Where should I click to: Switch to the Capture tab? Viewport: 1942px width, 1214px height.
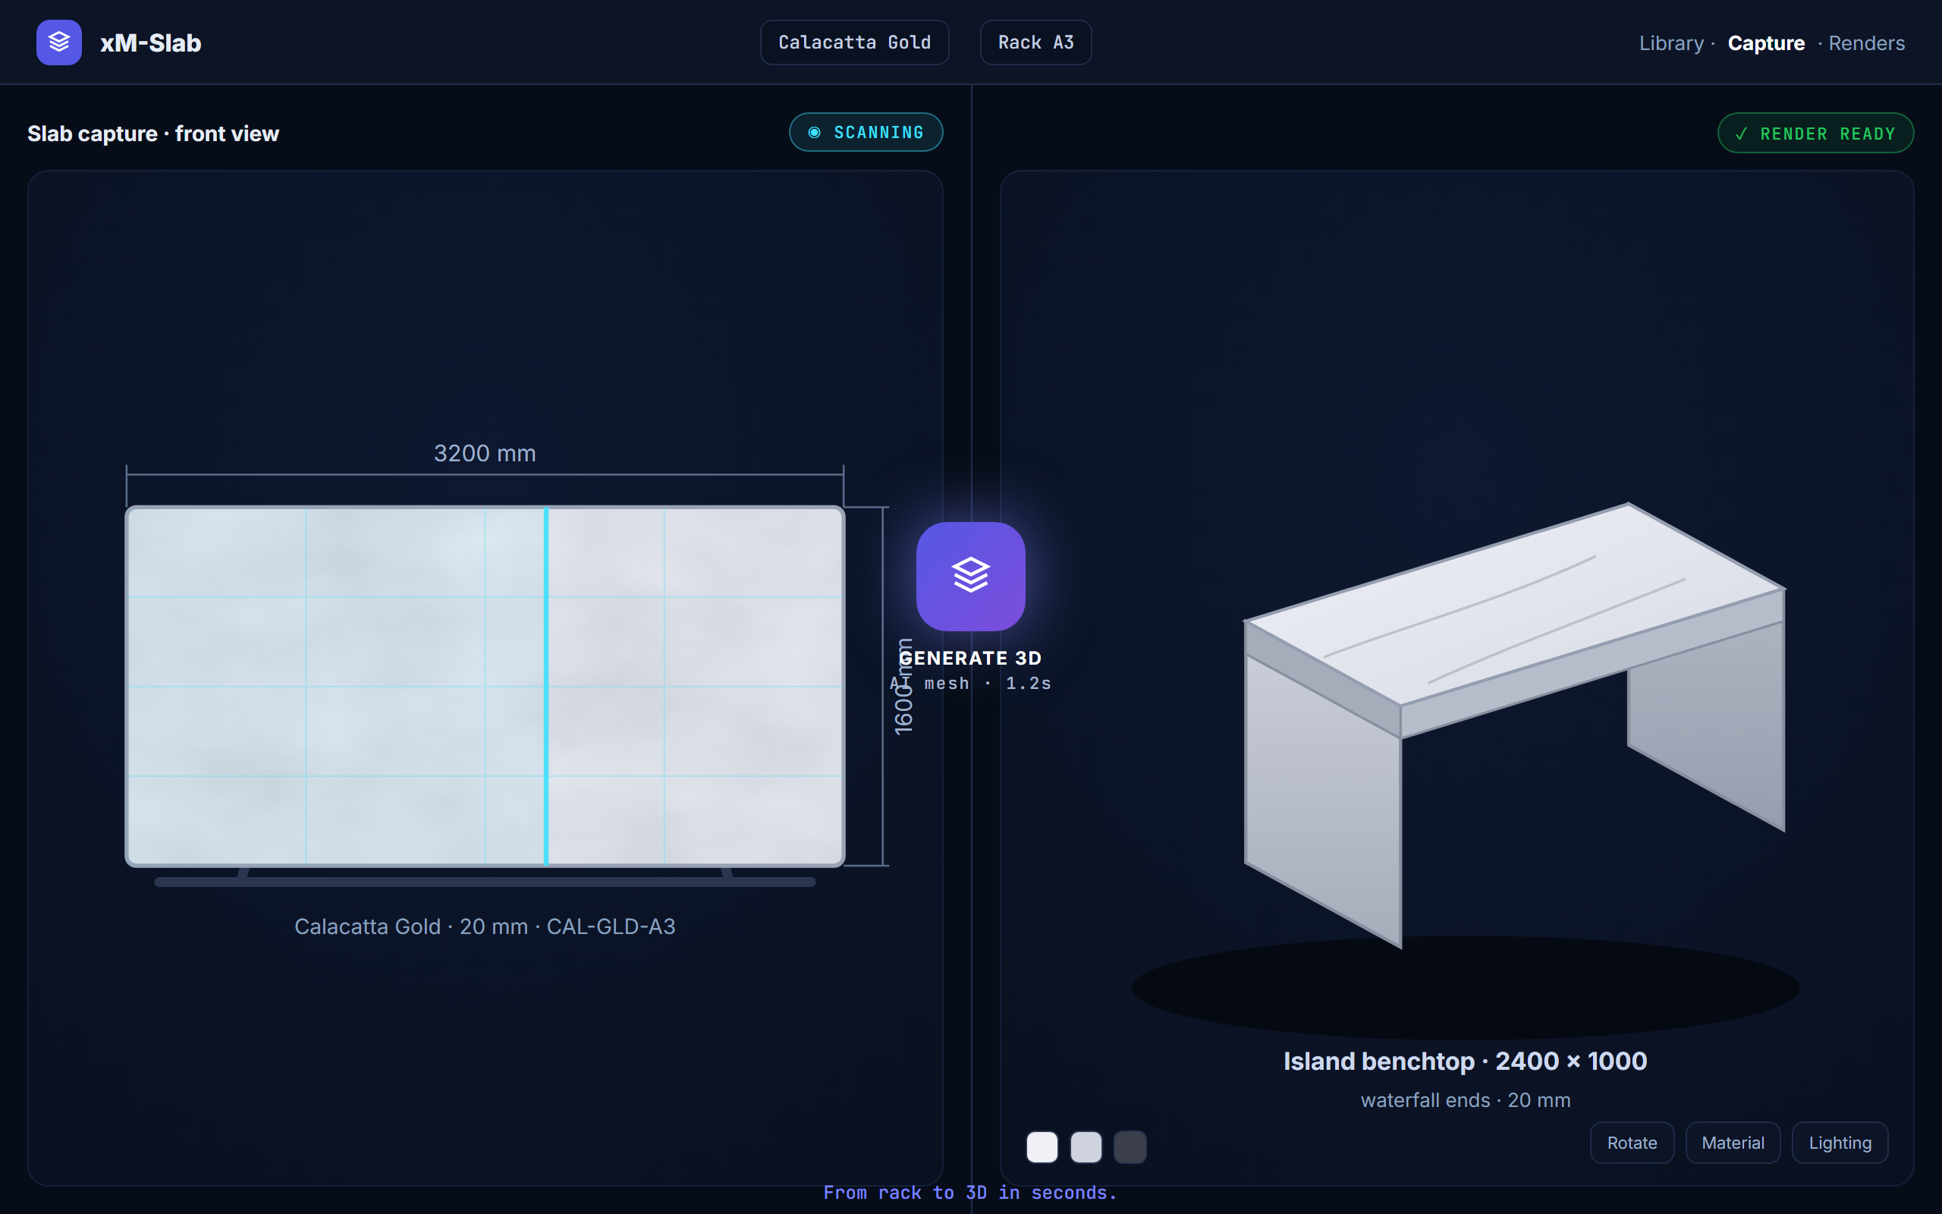1765,43
